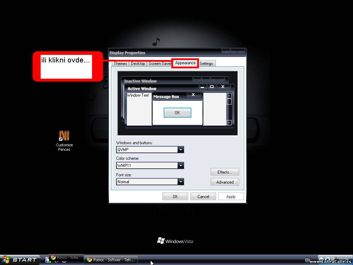Viewport: 353px width, 265px height.
Task: Click the EN language indicator in the taskbar
Action: (307, 260)
